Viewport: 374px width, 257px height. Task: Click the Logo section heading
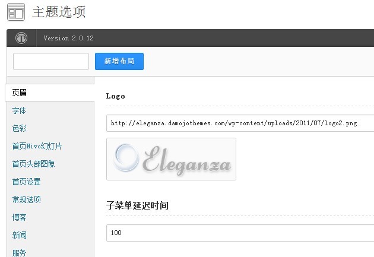(x=115, y=96)
